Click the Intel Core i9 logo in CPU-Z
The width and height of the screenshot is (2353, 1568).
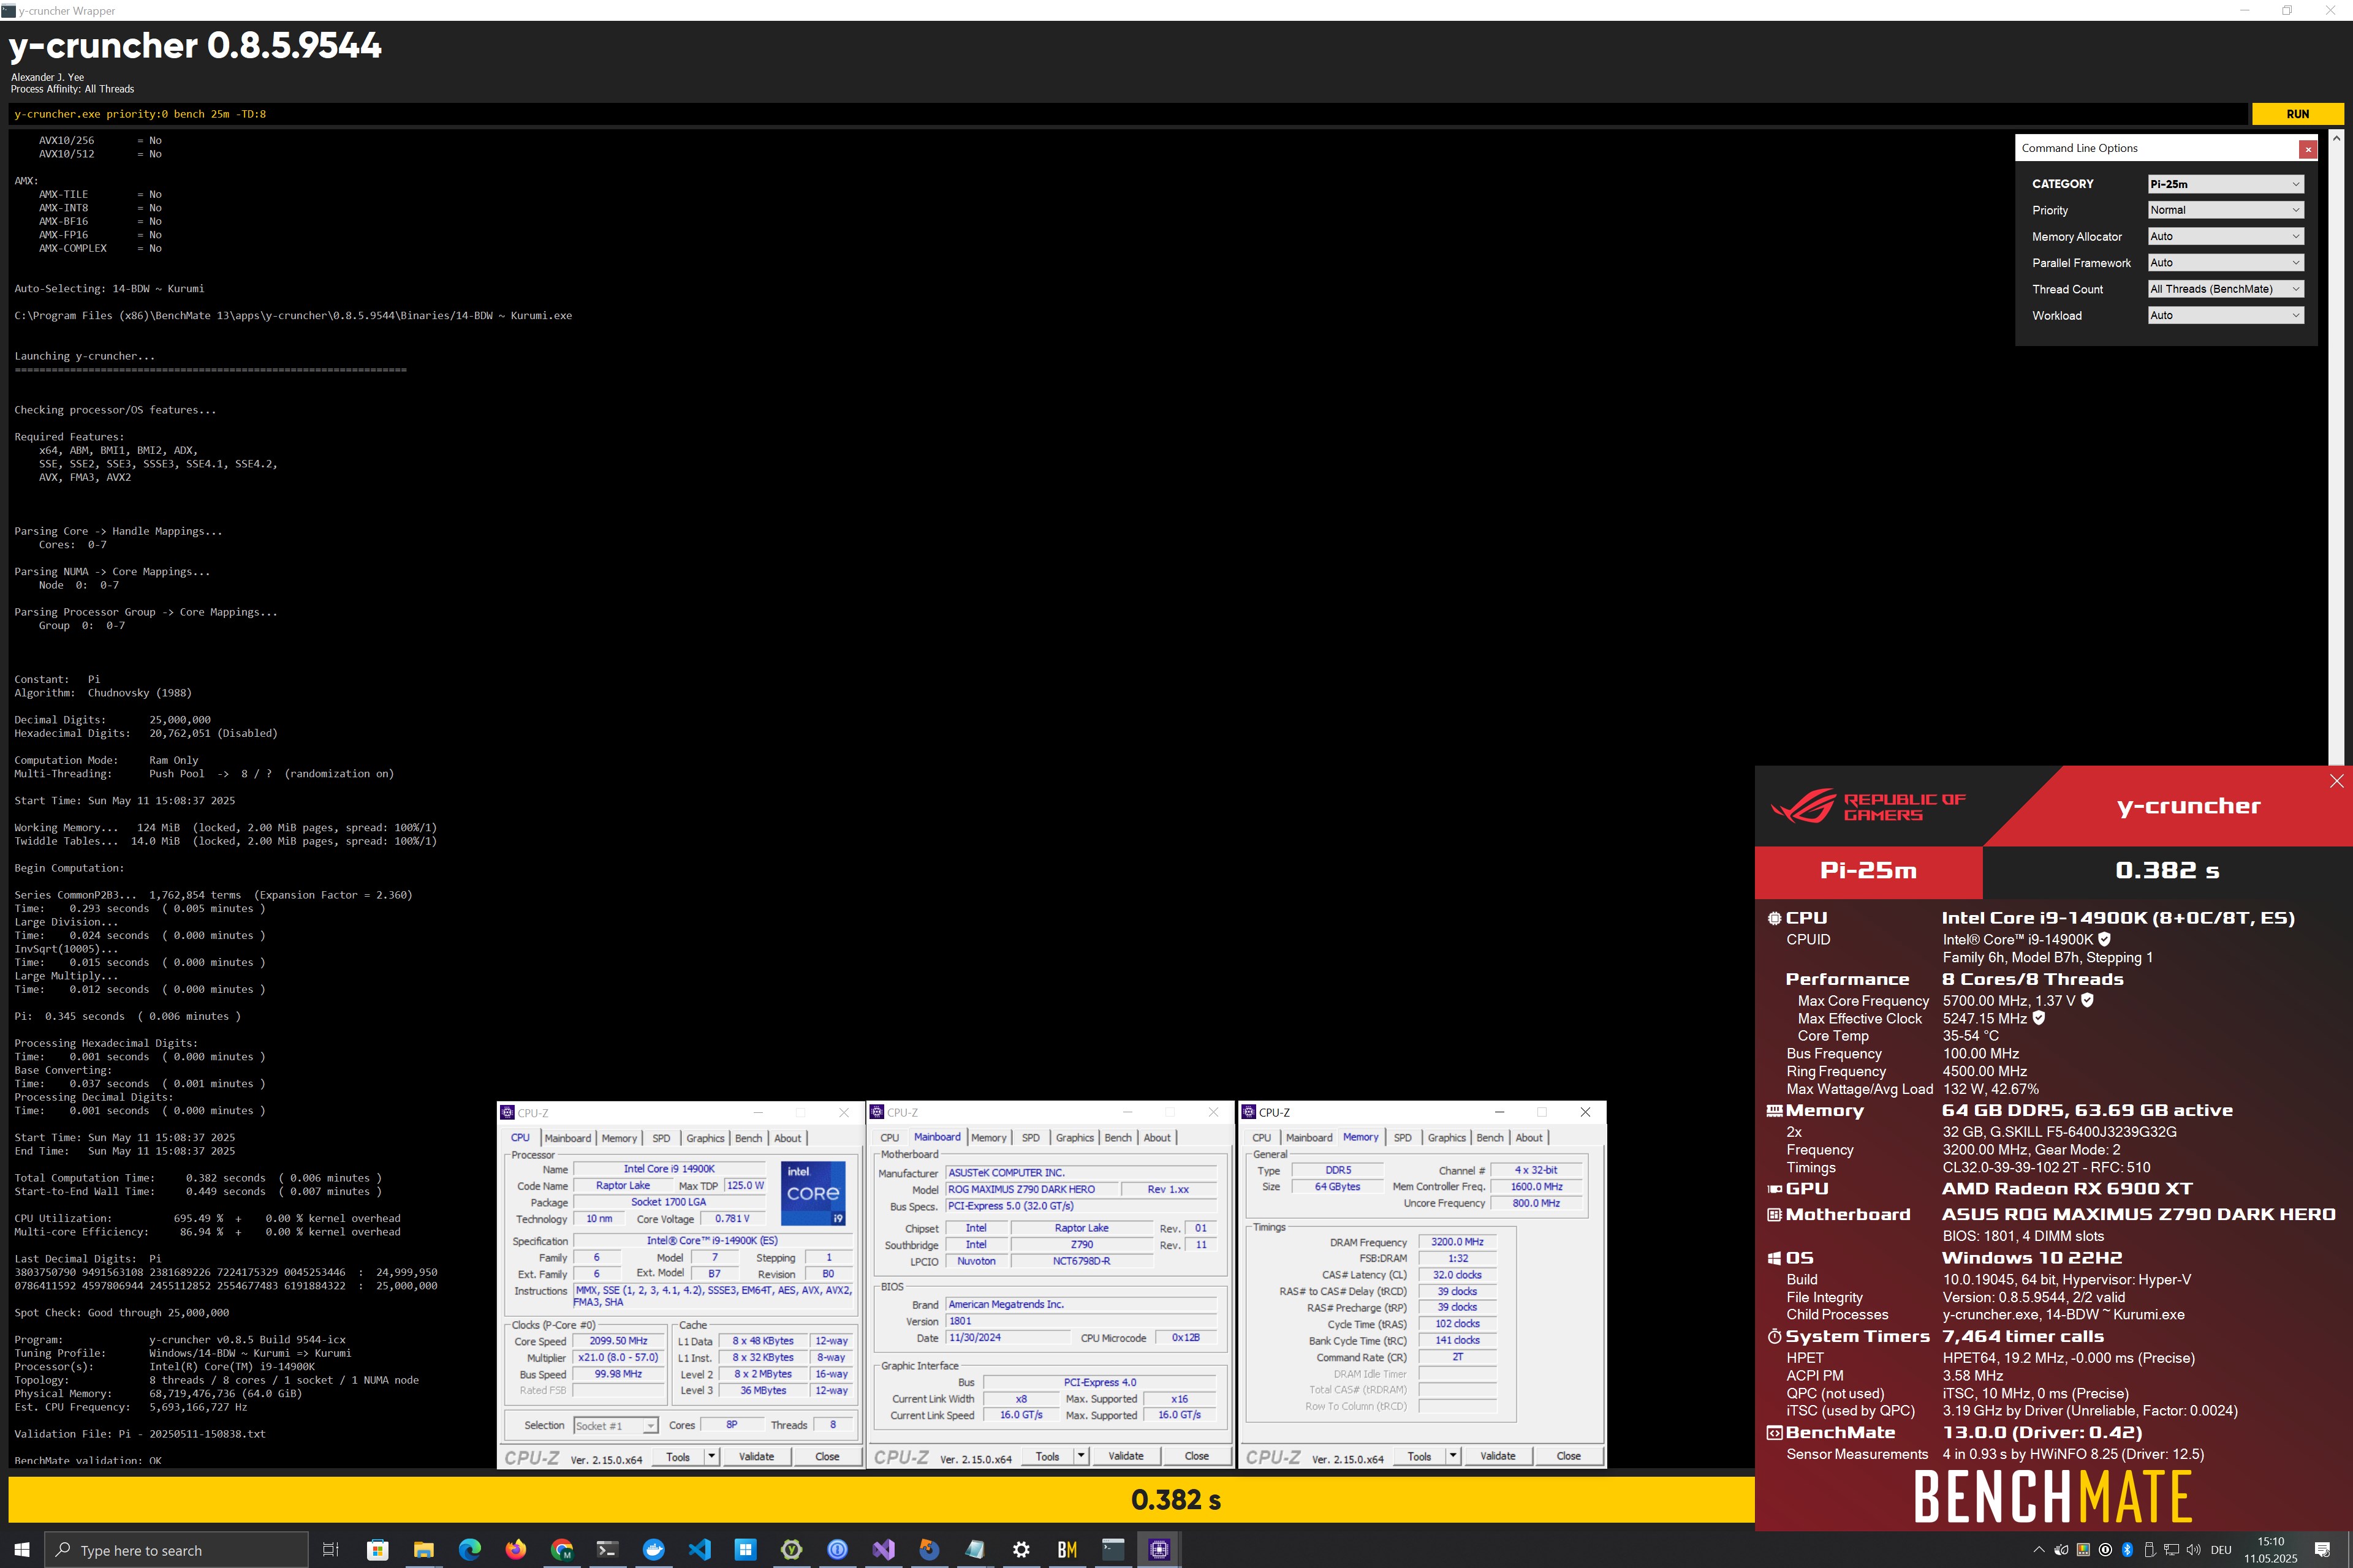[813, 1193]
